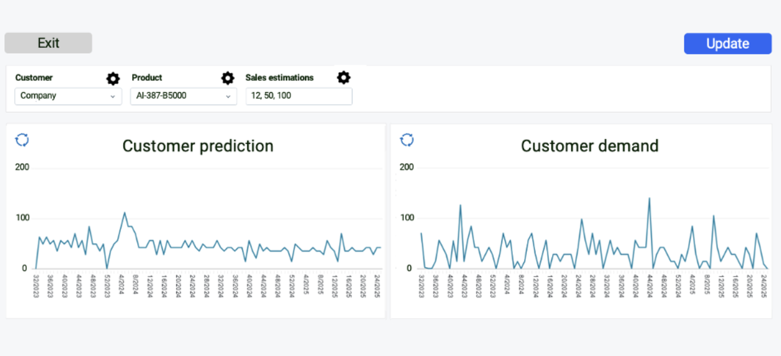Open the Product dropdown showing AI-387-B5000
The width and height of the screenshot is (781, 356).
[183, 96]
